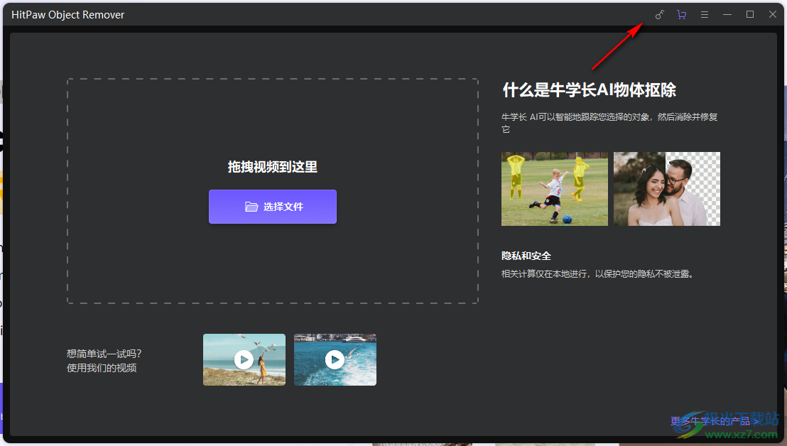Open the hamburger menu

coord(705,15)
